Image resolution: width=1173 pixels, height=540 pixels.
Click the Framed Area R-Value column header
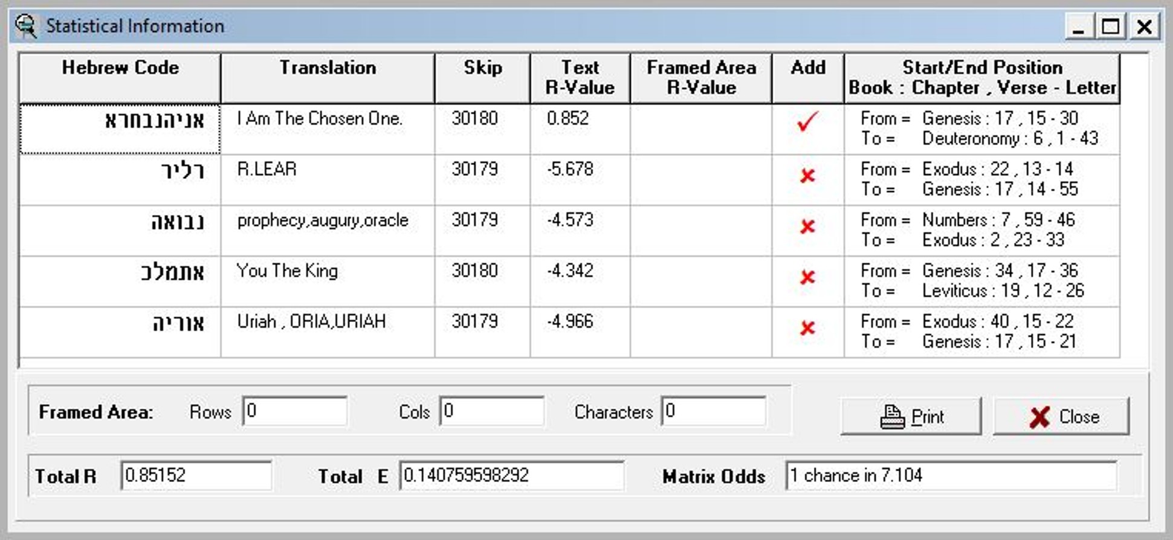click(701, 78)
